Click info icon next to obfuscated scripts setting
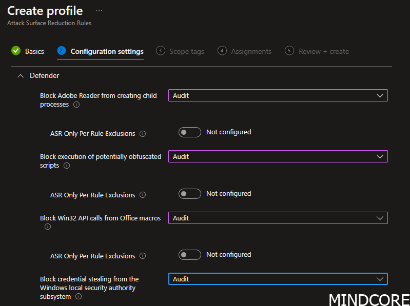This screenshot has height=306, width=410. point(67,166)
